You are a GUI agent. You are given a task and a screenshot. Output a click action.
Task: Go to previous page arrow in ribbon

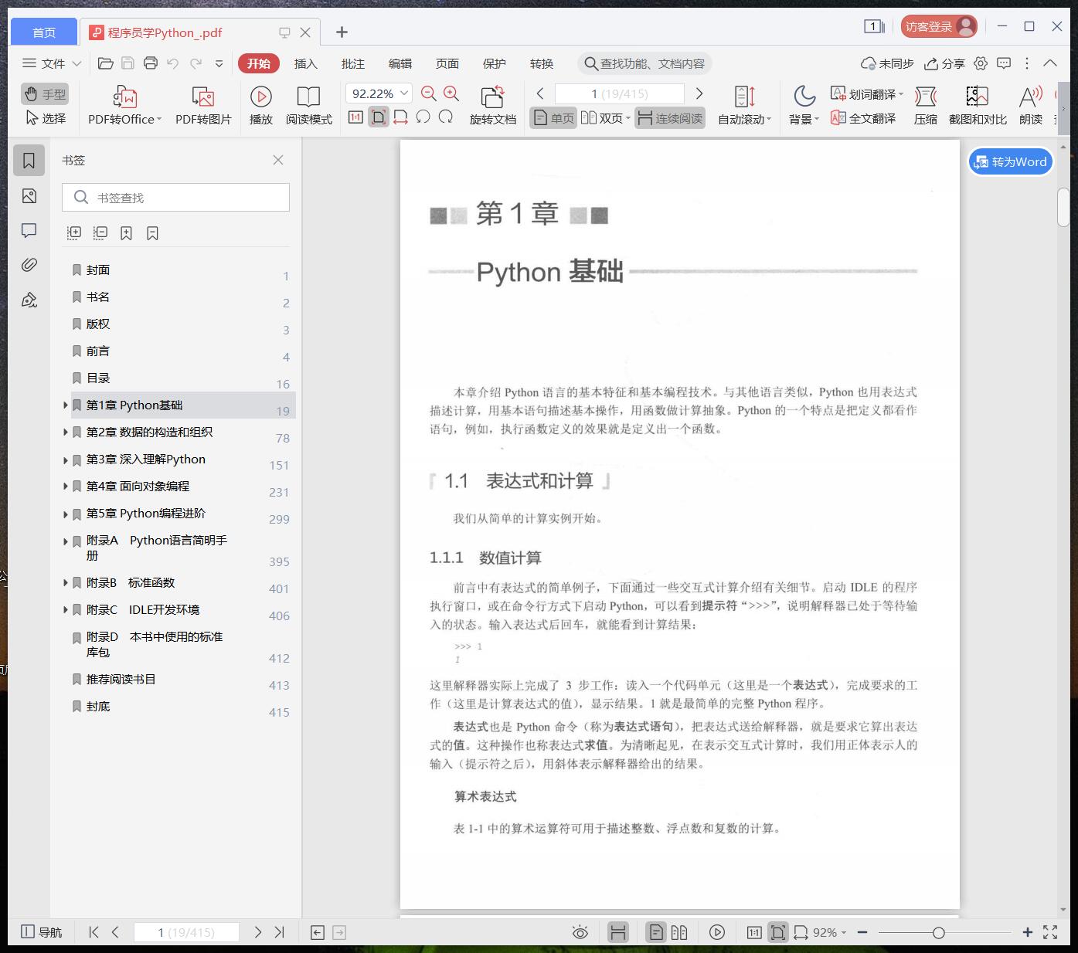[540, 93]
